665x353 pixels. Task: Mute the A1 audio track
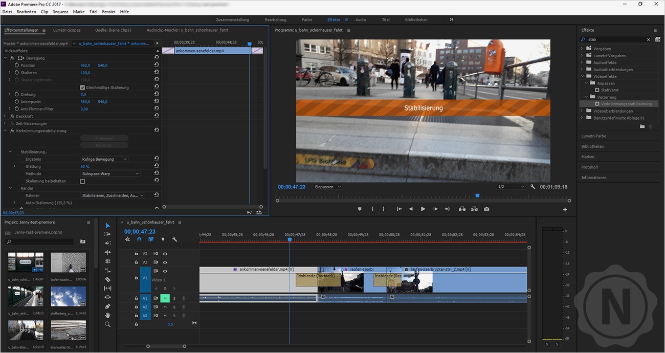coord(165,298)
